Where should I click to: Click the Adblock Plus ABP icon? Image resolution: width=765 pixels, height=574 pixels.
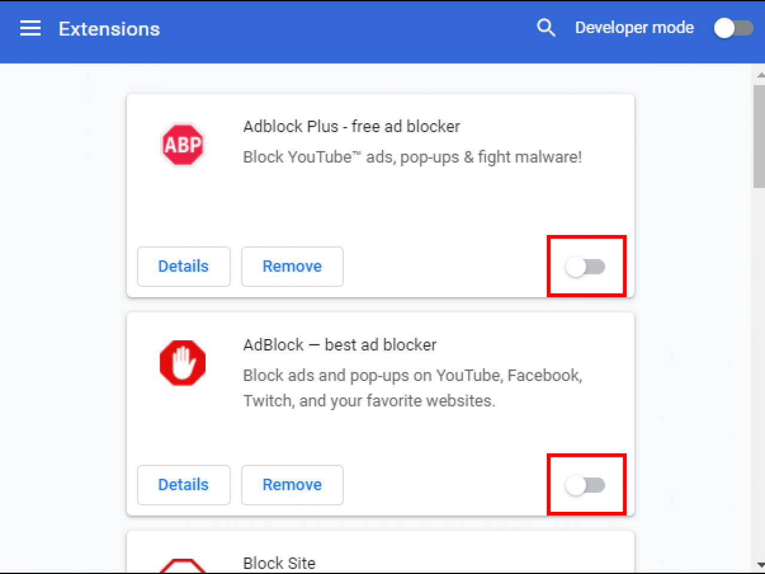(x=182, y=145)
